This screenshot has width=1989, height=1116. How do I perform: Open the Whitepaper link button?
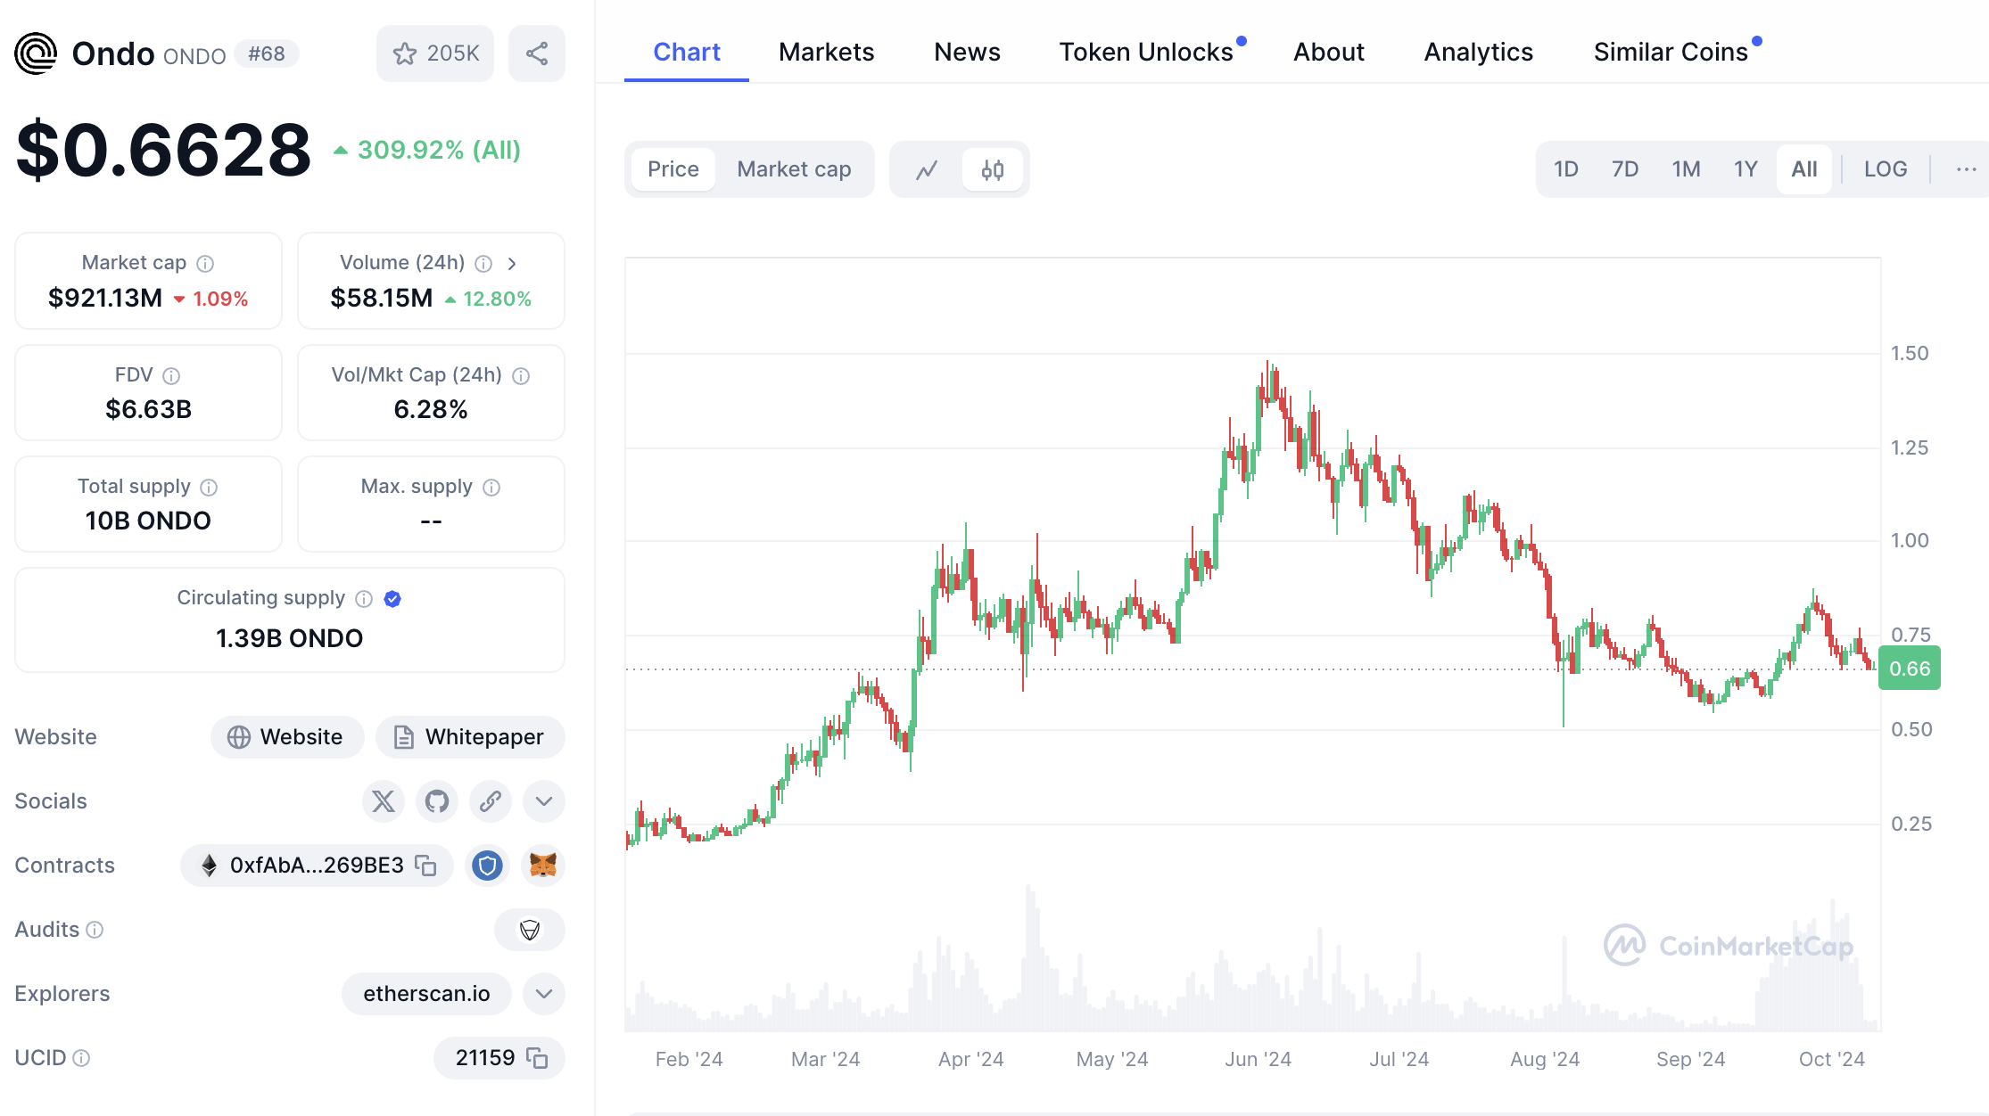(x=470, y=737)
